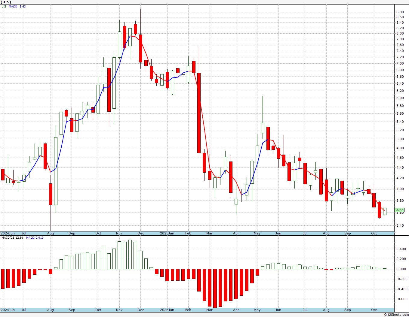Select the "MACD:0.010" value readout
Viewport: 409px width, 317px height.
pyautogui.click(x=35, y=238)
